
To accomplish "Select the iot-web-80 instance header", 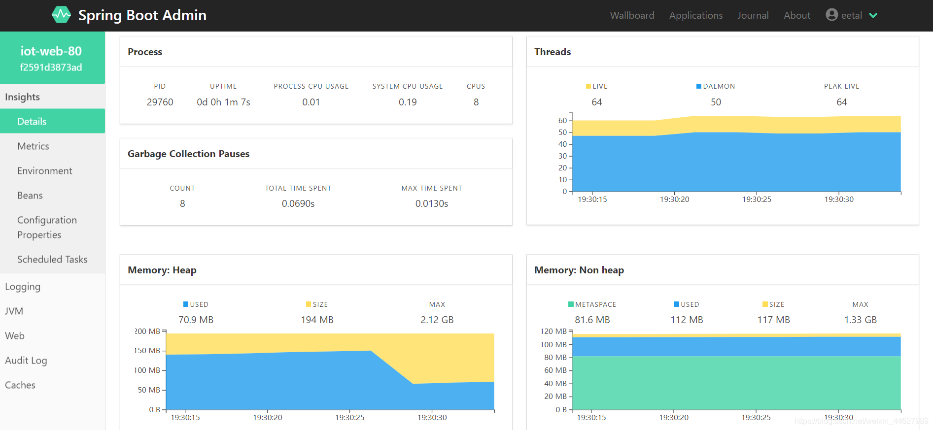I will coord(52,58).
